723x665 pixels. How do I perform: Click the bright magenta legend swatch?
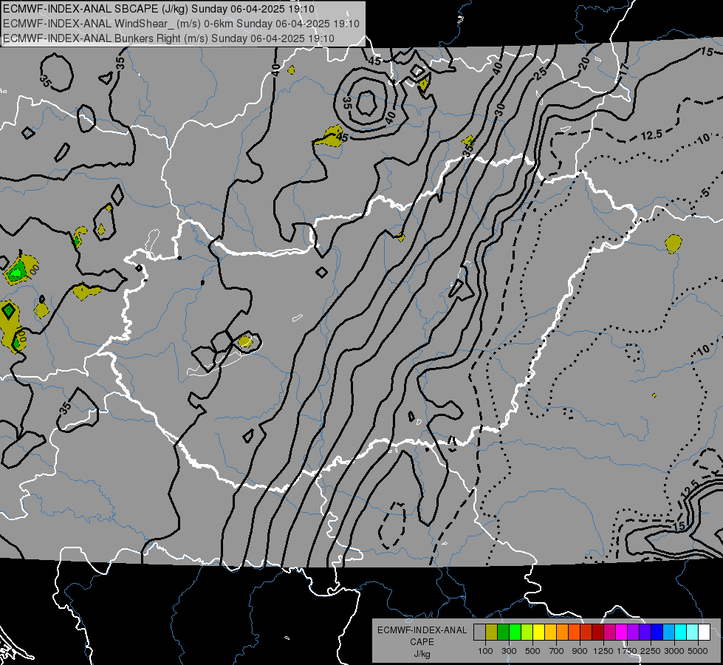click(622, 632)
